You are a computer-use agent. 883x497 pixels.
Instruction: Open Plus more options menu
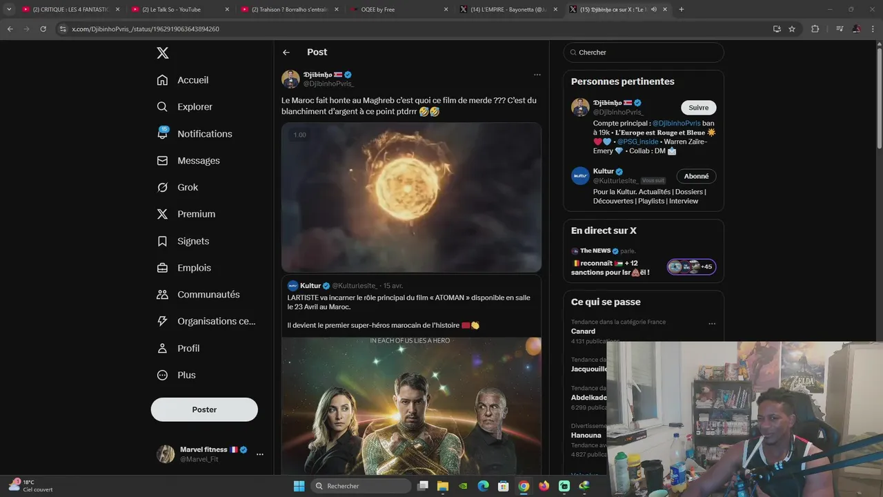pyautogui.click(x=176, y=376)
